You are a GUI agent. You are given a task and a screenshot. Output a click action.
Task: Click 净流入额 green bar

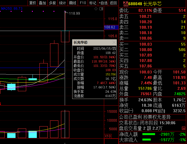pyautogui.click(x=149, y=134)
